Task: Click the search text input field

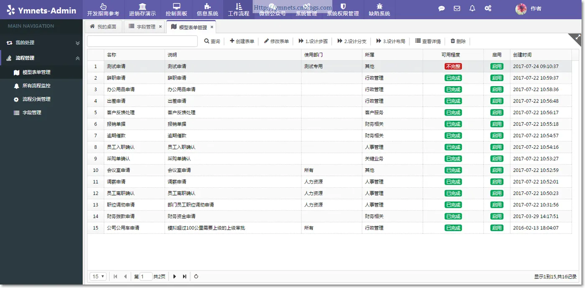Action: (x=142, y=41)
